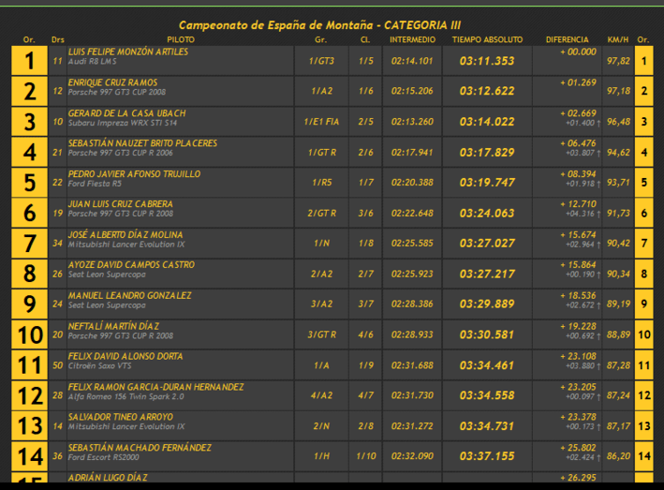Select driver Gerard de la Casa Ubach
The width and height of the screenshot is (664, 490).
coord(127,113)
